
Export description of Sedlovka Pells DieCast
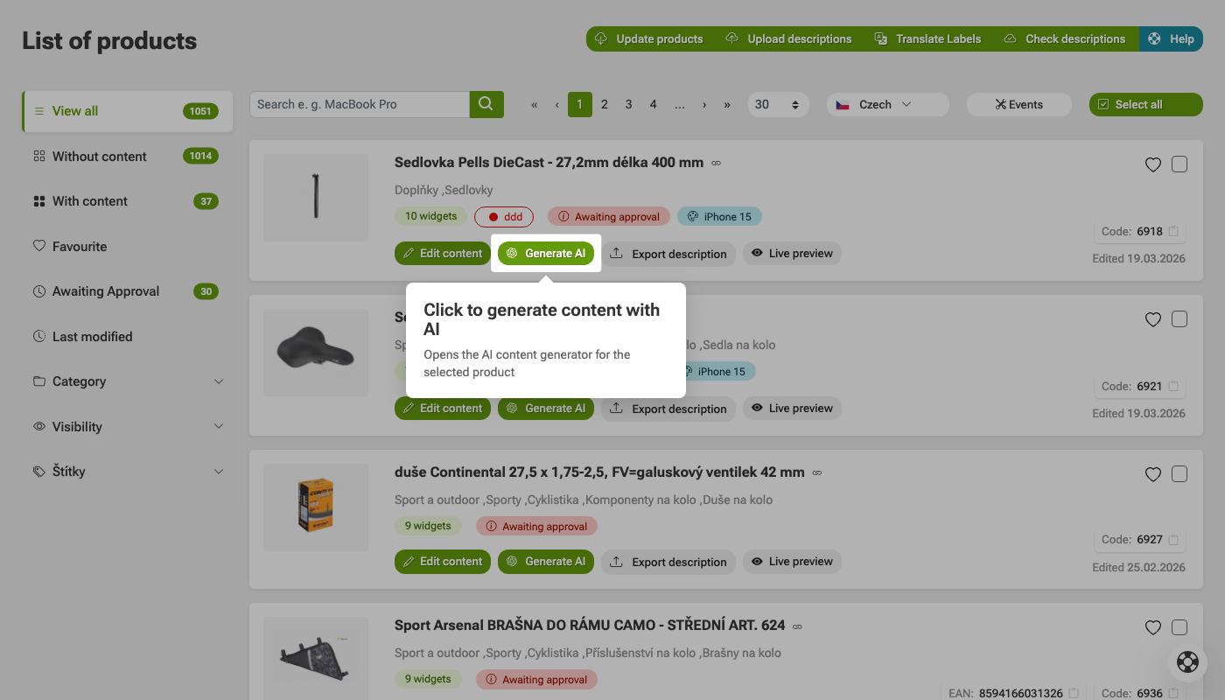[x=668, y=254]
